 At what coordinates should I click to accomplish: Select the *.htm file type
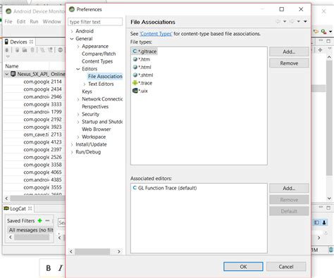pos(142,59)
